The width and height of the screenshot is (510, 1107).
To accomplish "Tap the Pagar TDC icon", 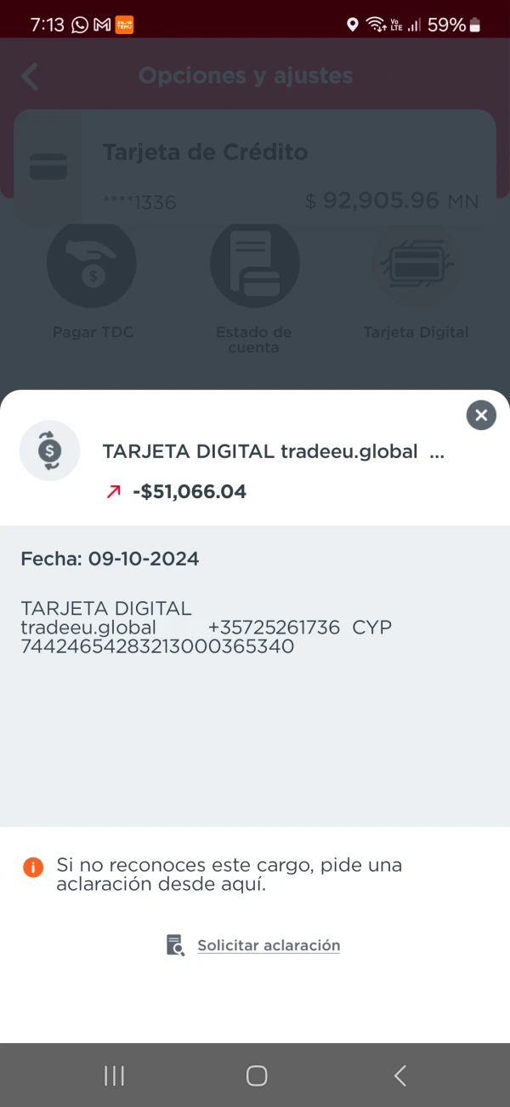I will (92, 264).
